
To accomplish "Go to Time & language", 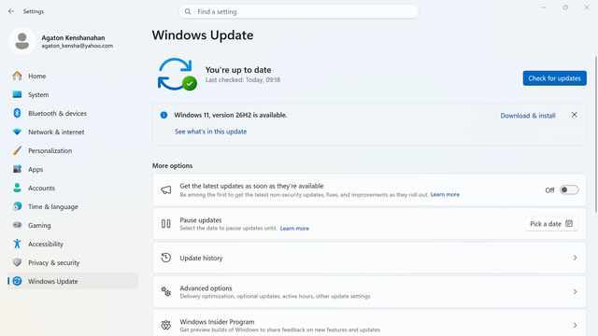I will 73,206.
